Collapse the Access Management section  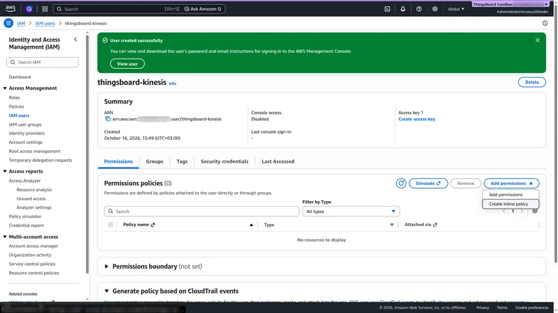click(x=5, y=88)
